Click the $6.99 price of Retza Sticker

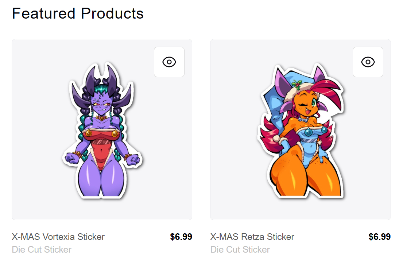click(380, 237)
